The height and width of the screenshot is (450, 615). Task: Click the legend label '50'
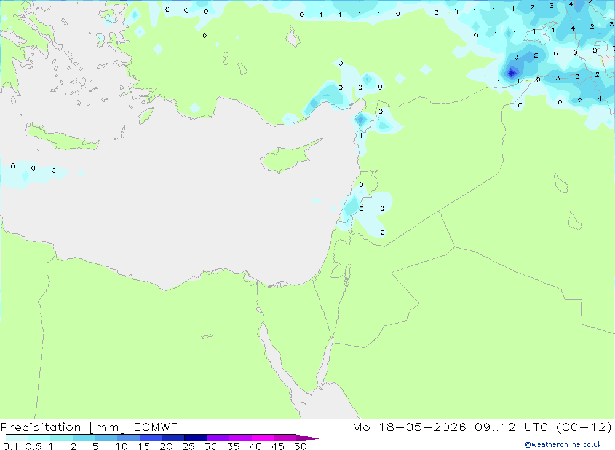tap(301, 446)
